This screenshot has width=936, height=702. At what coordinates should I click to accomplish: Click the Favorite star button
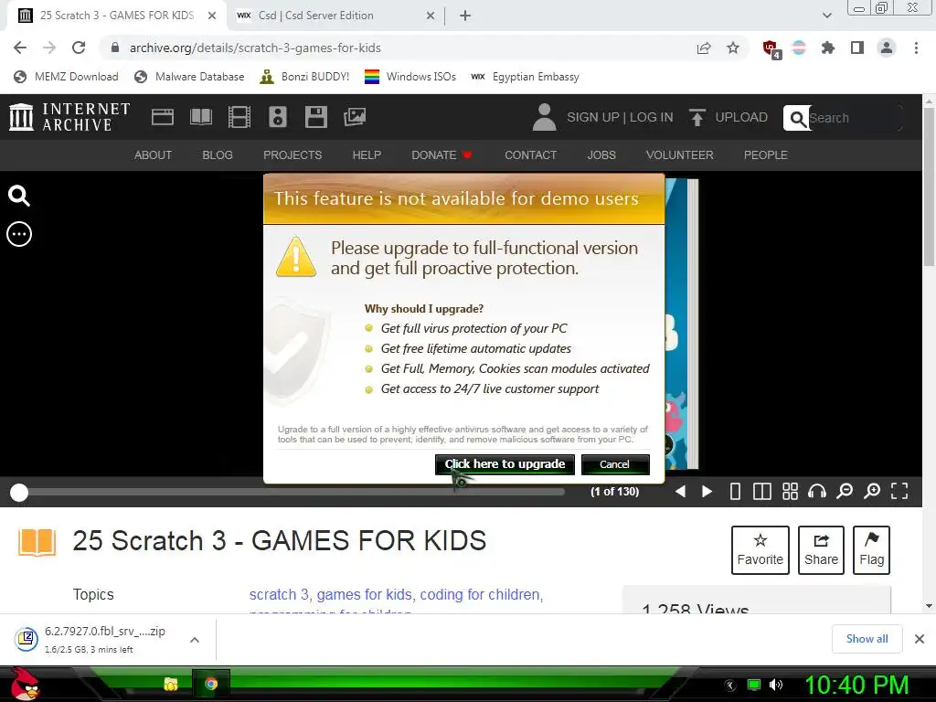760,549
